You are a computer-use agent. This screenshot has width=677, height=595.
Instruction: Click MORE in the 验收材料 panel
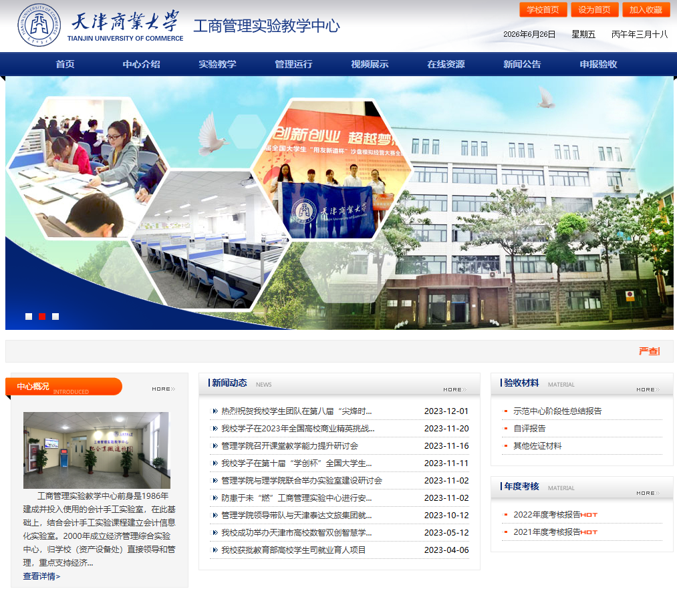pos(648,389)
